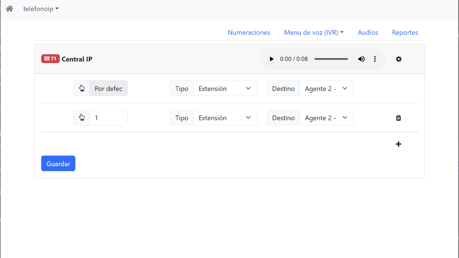Click Tipo label in Por defec row
The width and height of the screenshot is (459, 258).
point(182,89)
